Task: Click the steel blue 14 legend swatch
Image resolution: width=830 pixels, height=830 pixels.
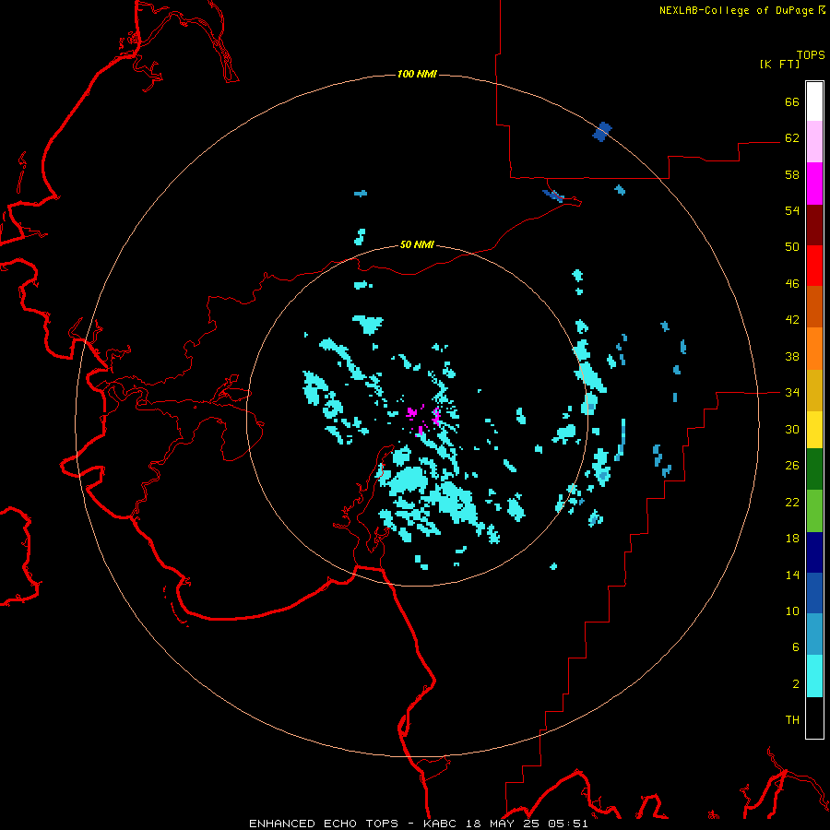Action: tap(814, 634)
